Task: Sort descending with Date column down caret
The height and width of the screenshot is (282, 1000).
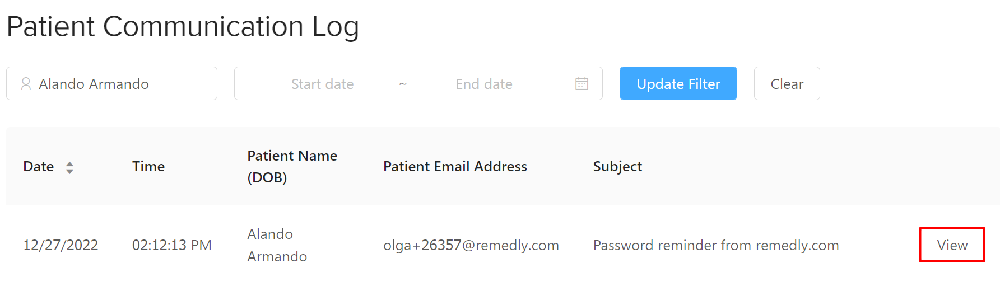Action: [69, 171]
